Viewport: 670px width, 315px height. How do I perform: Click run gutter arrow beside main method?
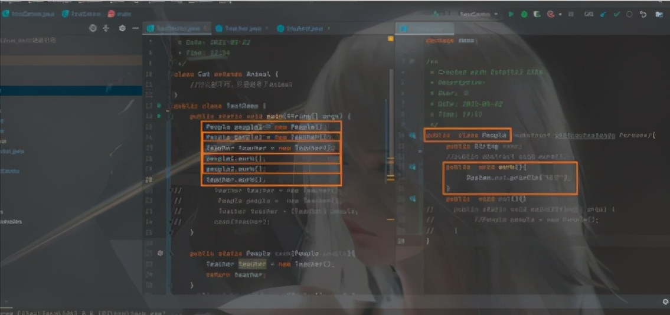[x=159, y=116]
